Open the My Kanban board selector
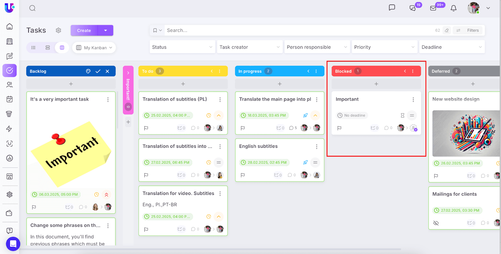The width and height of the screenshot is (501, 254). (x=94, y=48)
